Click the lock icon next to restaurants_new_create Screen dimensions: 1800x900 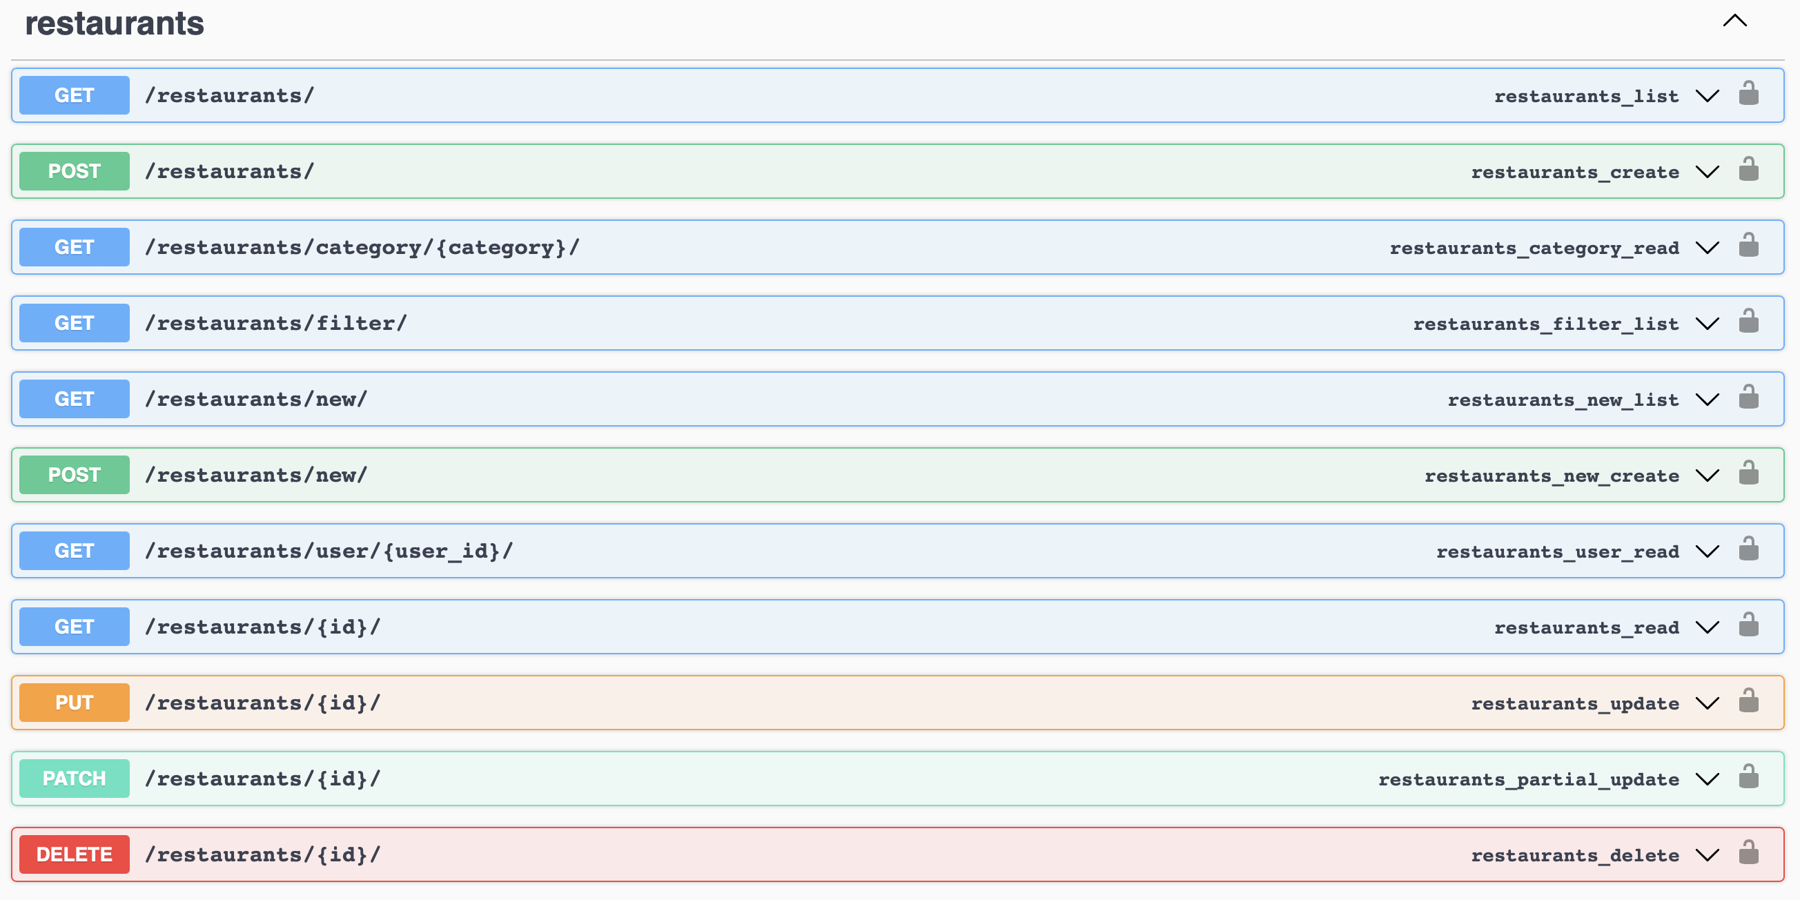(x=1748, y=473)
